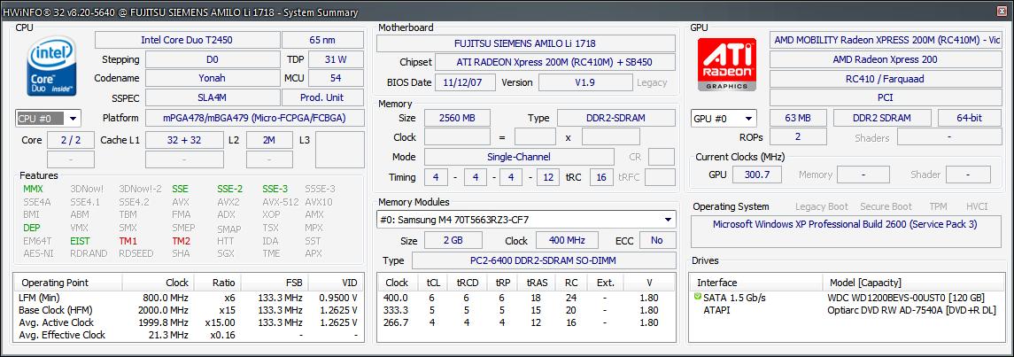Click the red TM1 feature label

click(128, 241)
